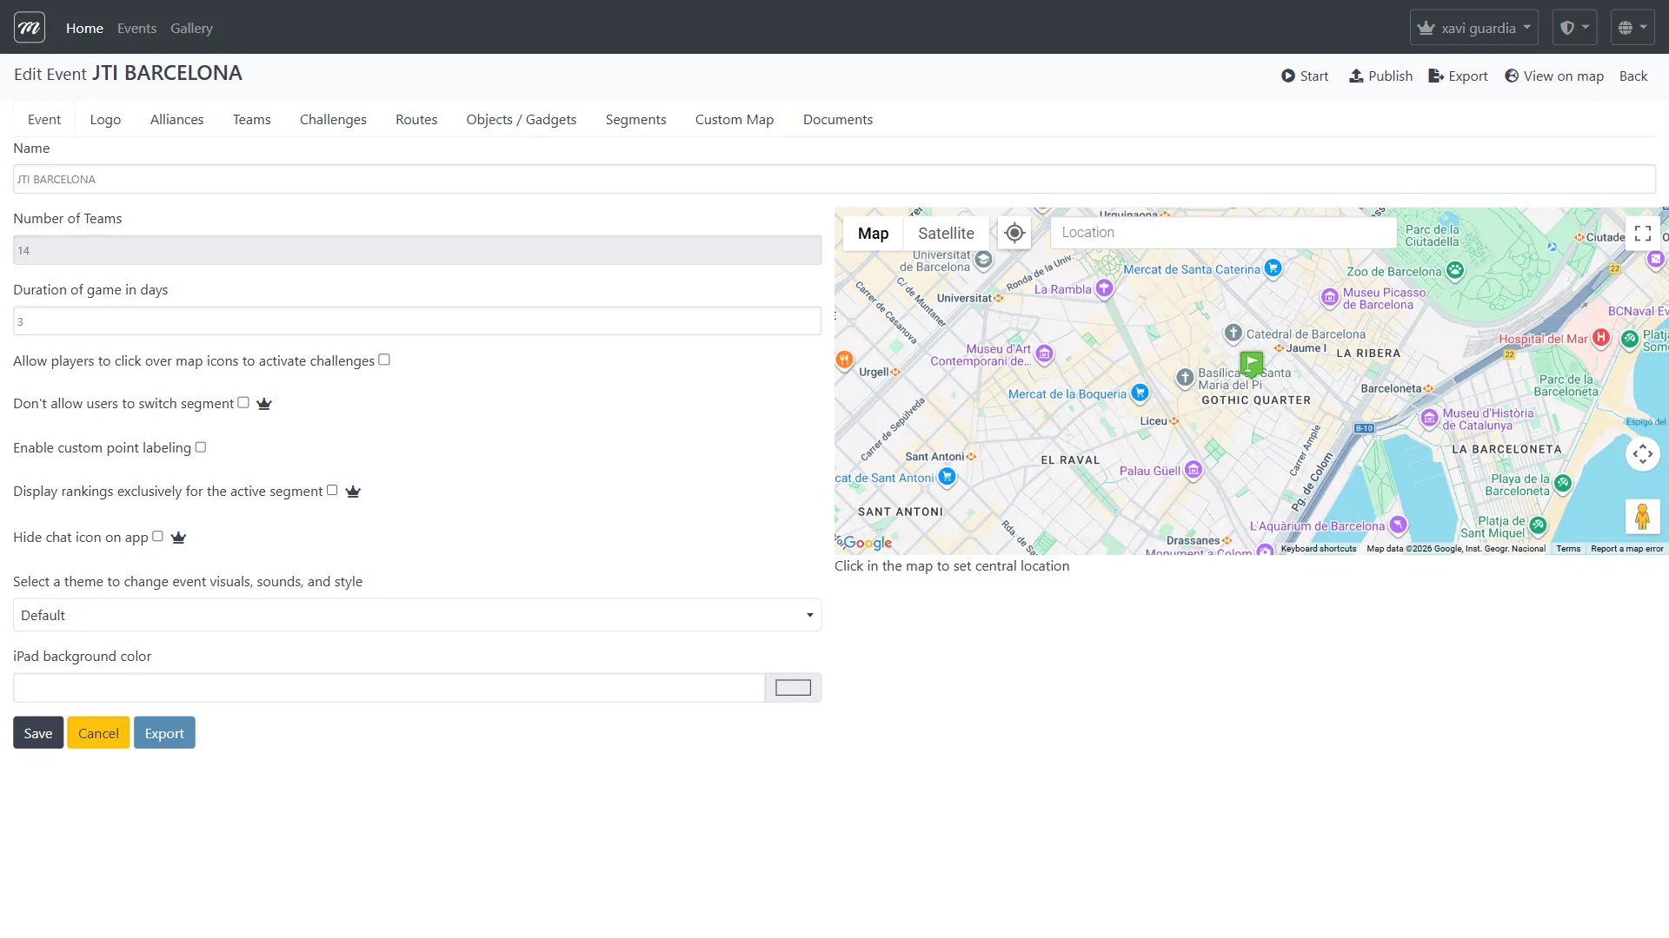1669x938 pixels.
Task: Click the map camera controls icon
Action: (1642, 453)
